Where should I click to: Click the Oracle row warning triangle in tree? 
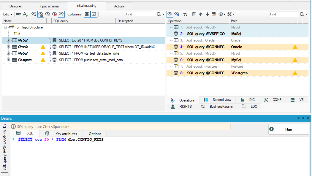coord(43,47)
